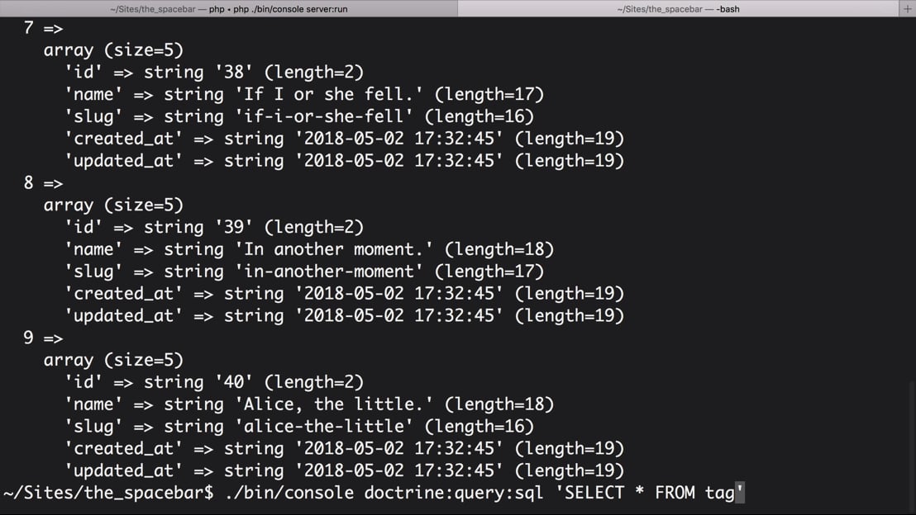Click the array index 9 arrow line
Image resolution: width=916 pixels, height=515 pixels.
click(x=43, y=338)
